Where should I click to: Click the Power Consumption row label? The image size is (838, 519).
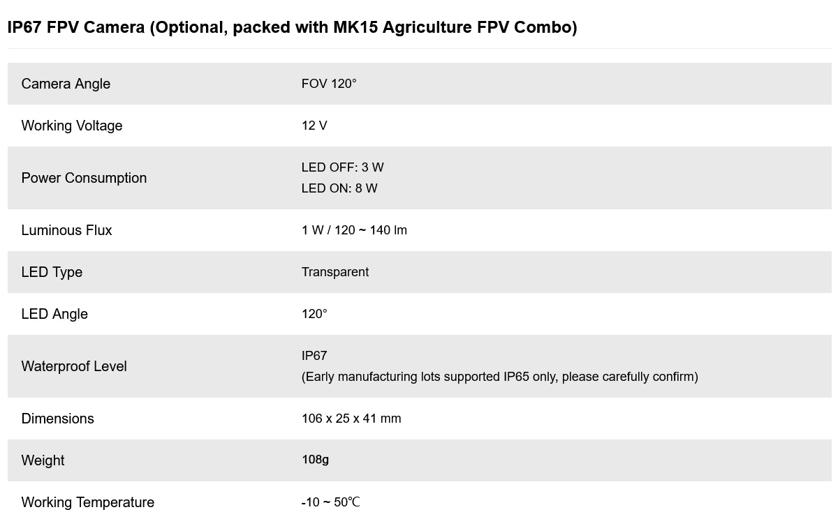(84, 178)
